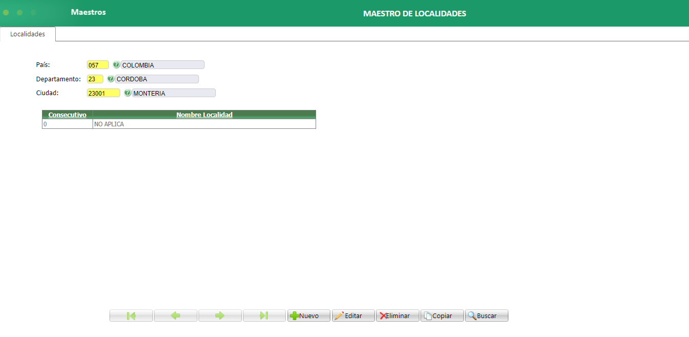Open the País lookup help icon
This screenshot has height=337, width=689.
coord(116,65)
